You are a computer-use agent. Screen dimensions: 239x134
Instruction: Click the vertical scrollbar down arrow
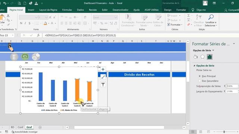point(188,124)
